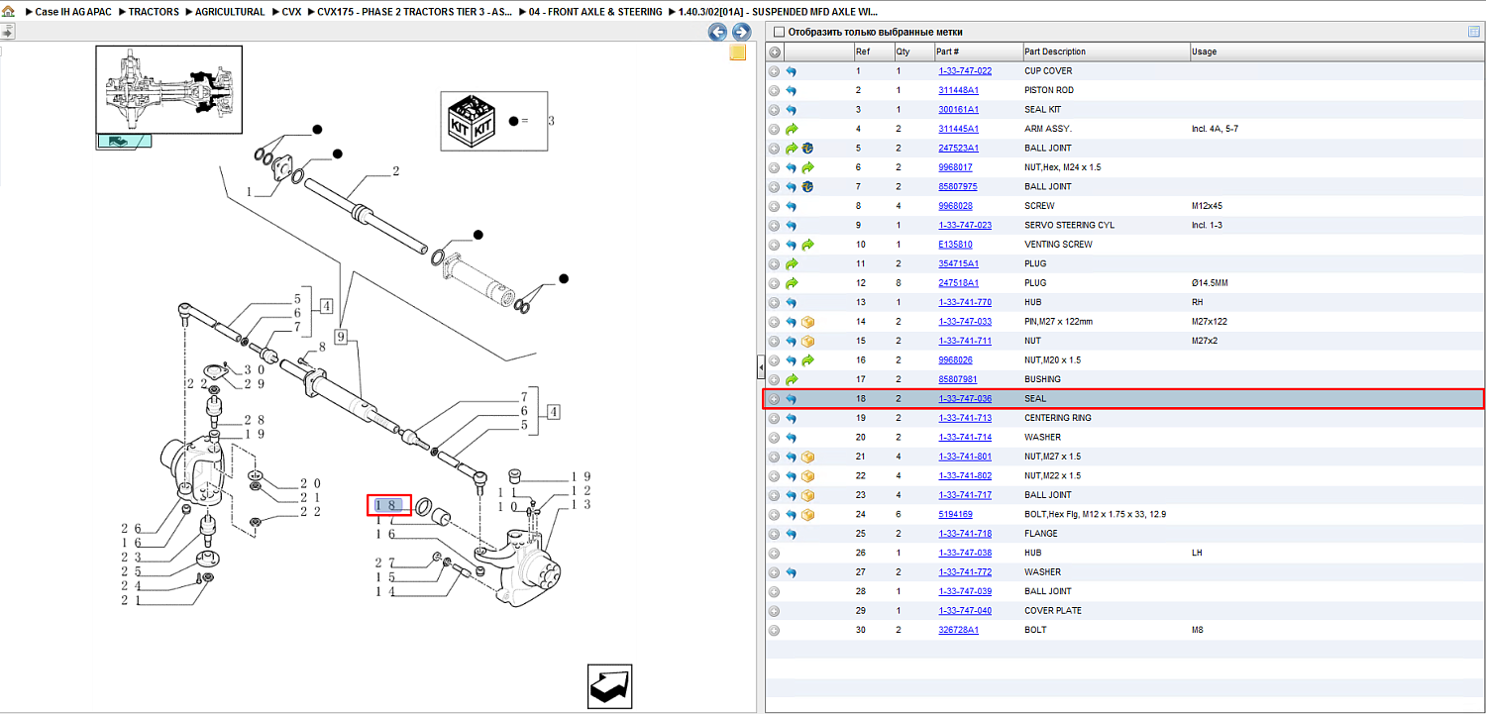Open part number 326728A1 link
Viewport: 1486px width, 714px height.
(x=958, y=630)
